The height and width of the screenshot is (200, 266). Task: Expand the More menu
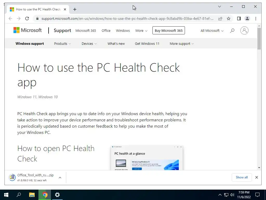point(141,31)
